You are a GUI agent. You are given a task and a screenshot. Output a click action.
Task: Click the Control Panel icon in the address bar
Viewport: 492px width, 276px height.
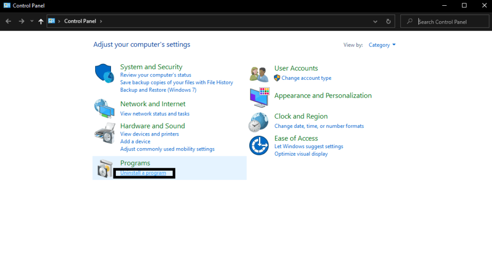(51, 21)
